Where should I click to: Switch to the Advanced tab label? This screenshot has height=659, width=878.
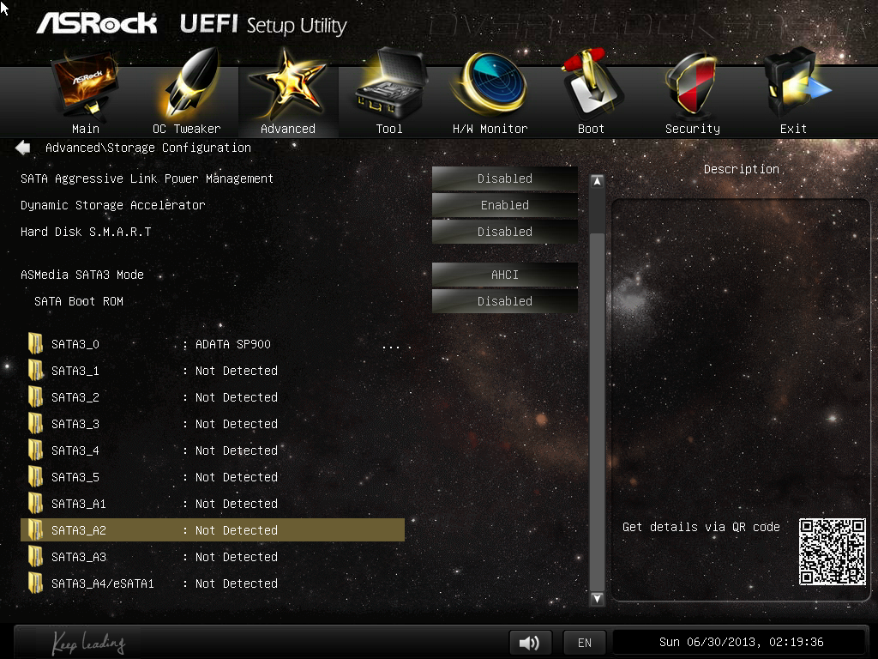coord(288,129)
